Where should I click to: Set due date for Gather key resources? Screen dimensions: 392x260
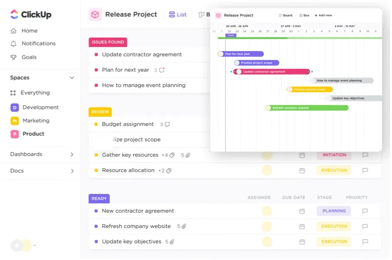pyautogui.click(x=302, y=155)
